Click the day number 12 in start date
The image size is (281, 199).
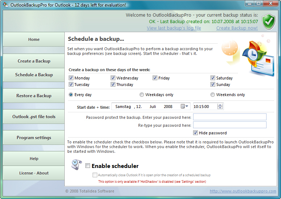pyautogui.click(x=139, y=107)
